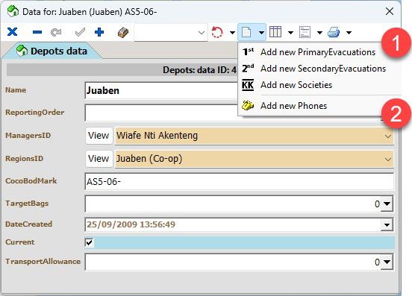
Task: Click the empty ReportingOrder input field
Action: (161, 113)
